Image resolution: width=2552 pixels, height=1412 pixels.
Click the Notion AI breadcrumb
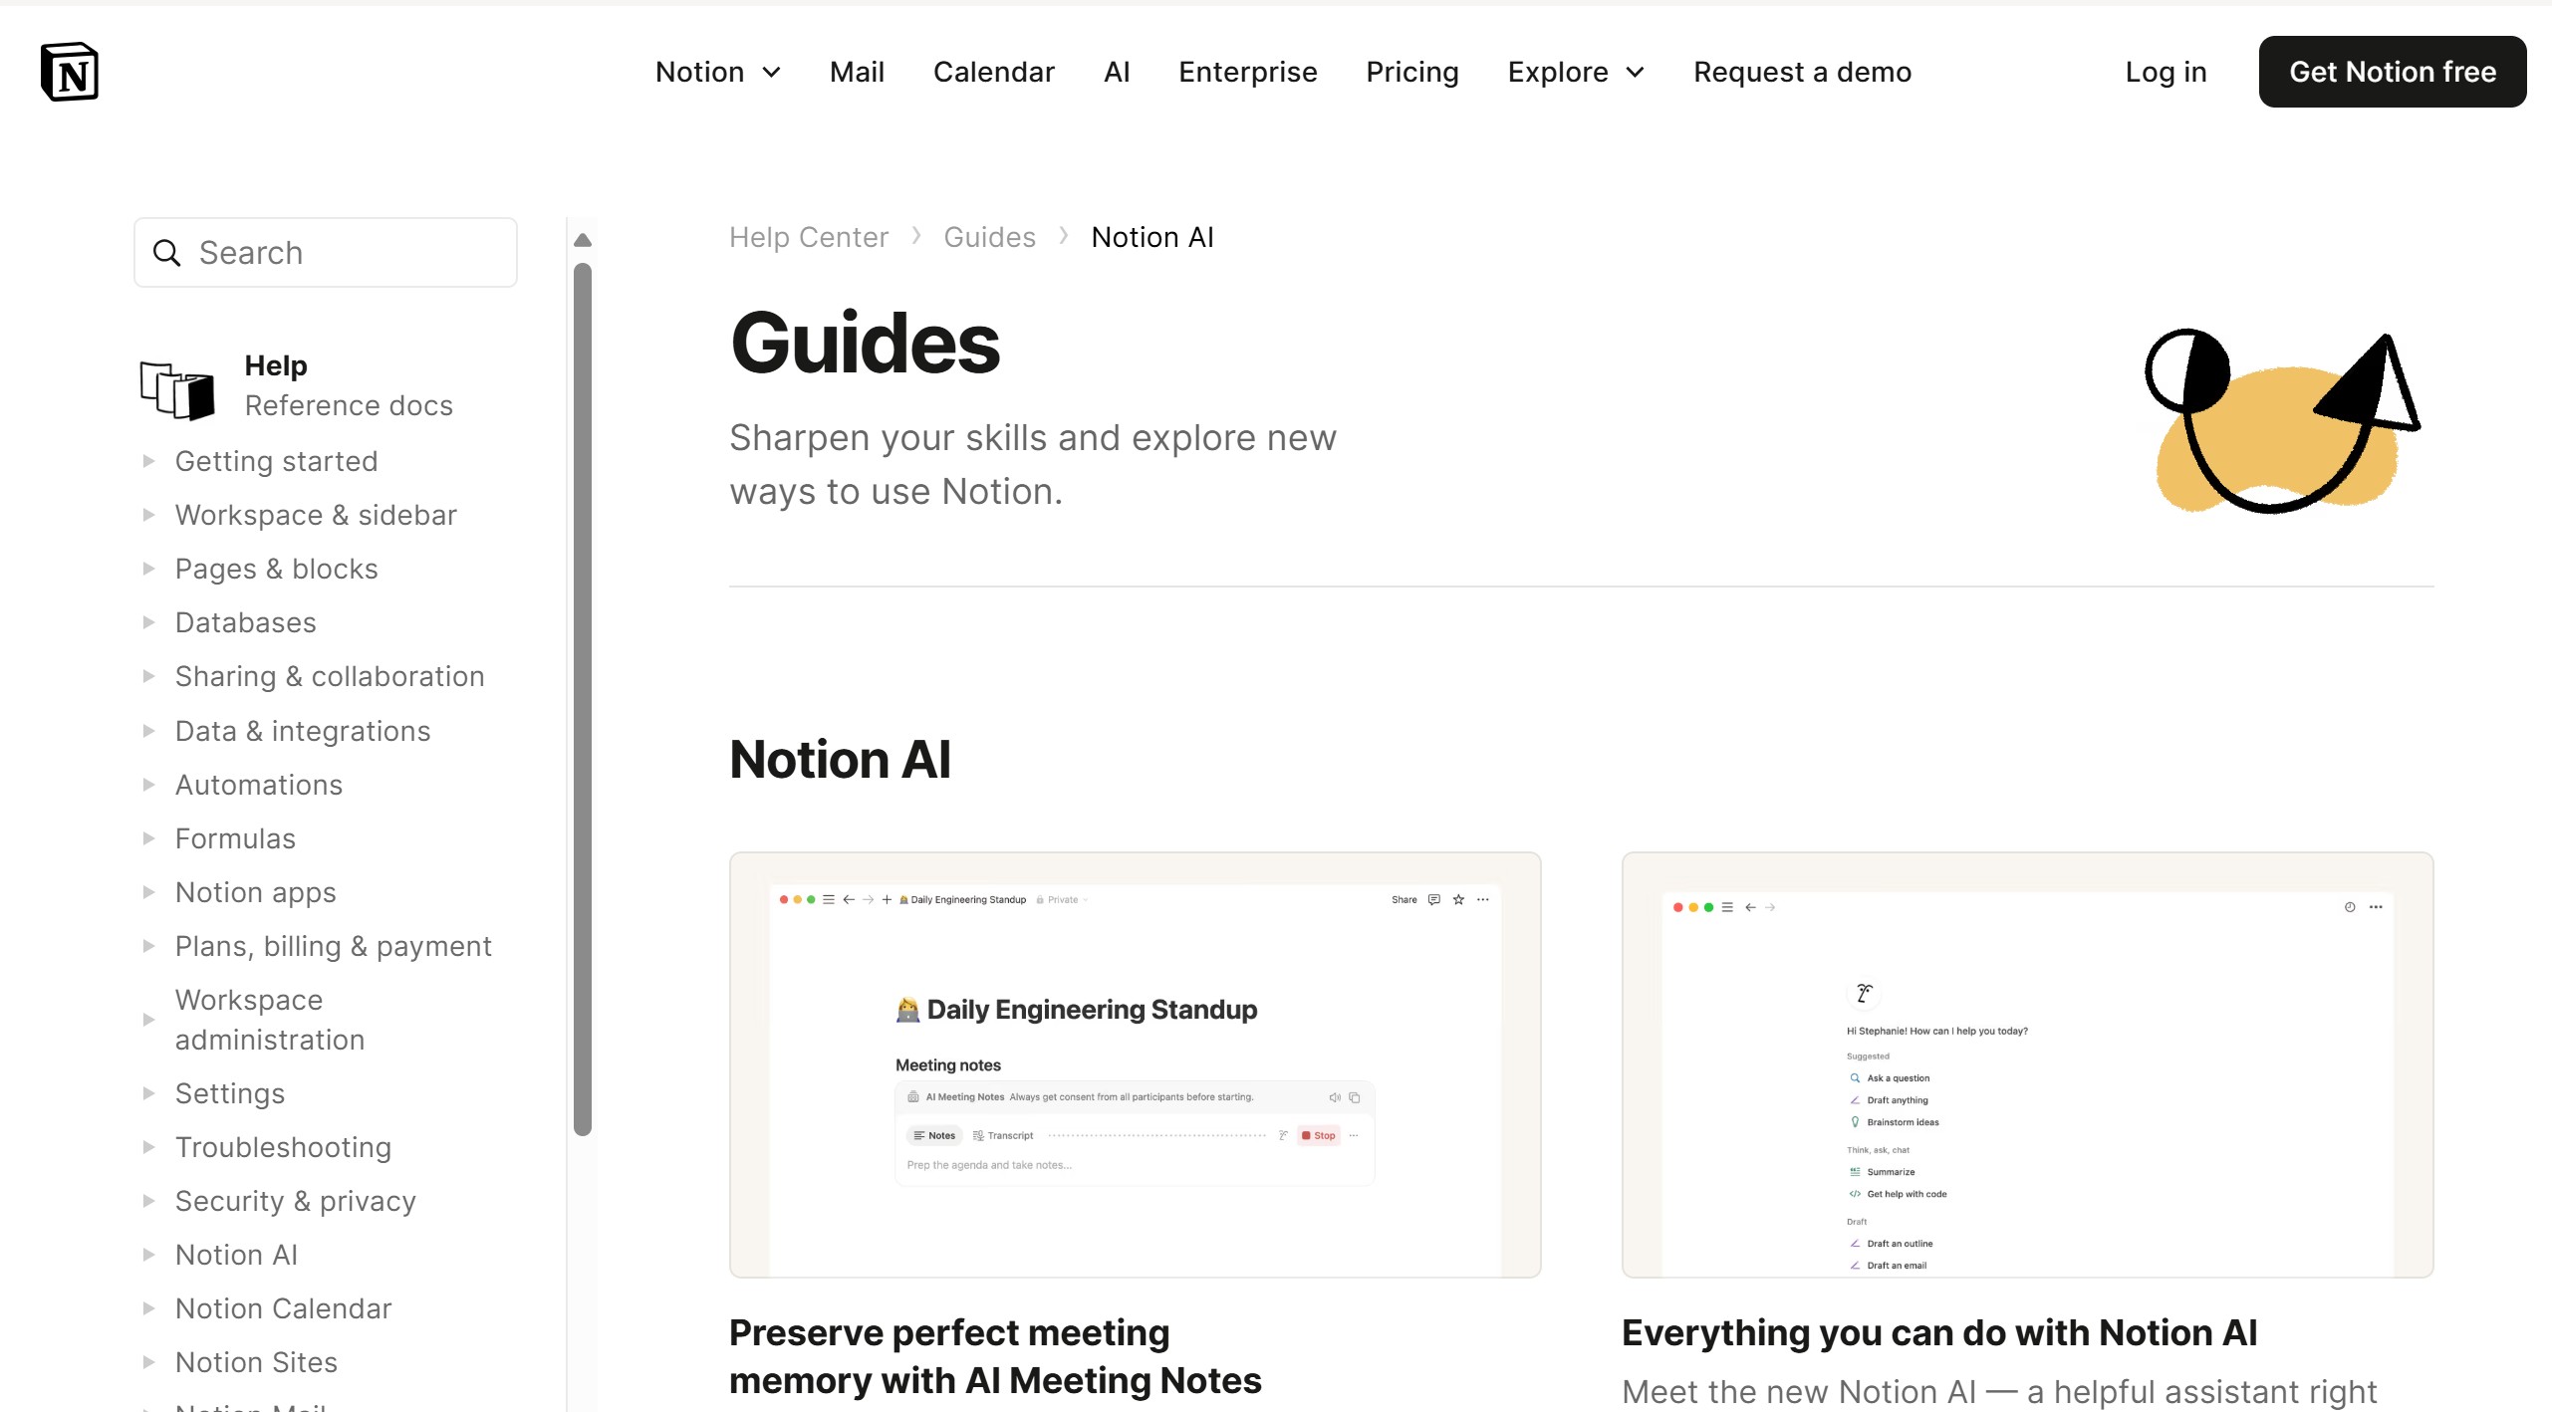(x=1151, y=237)
